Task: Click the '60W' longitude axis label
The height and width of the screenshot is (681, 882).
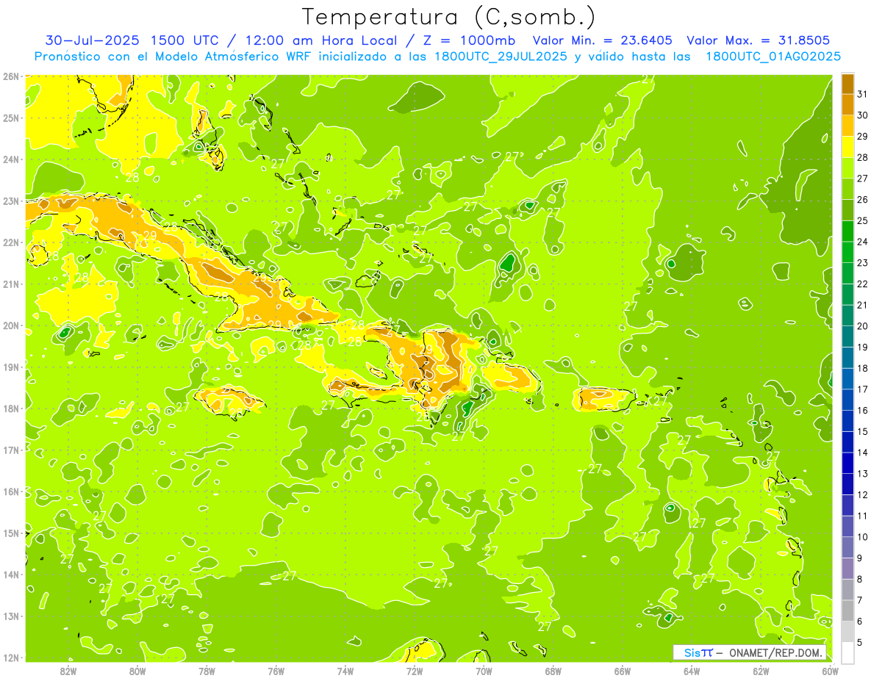Action: [x=830, y=671]
